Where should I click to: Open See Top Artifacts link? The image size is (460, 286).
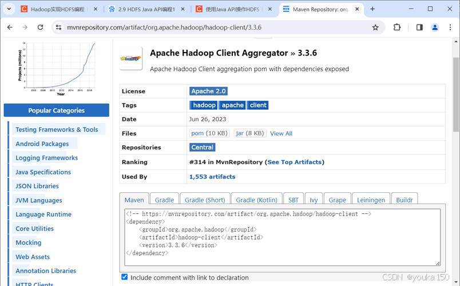point(294,162)
